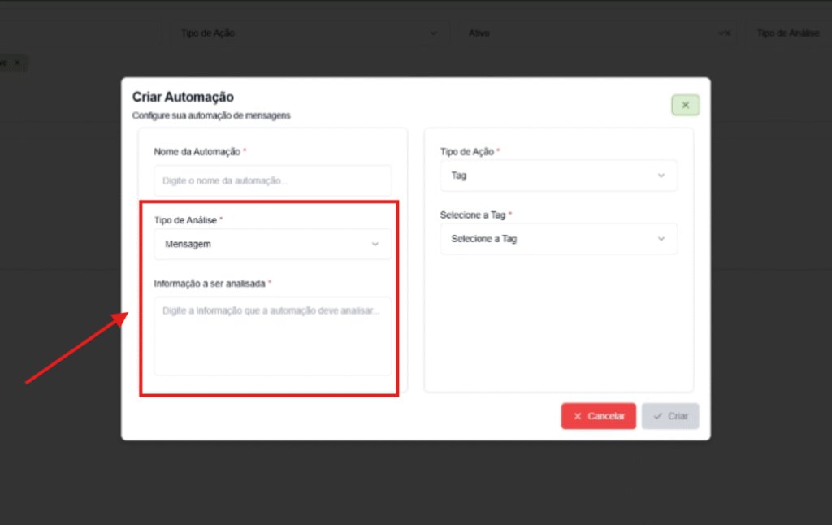The width and height of the screenshot is (832, 525).
Task: Clear the Ativo filter with its x icon
Action: (x=728, y=33)
